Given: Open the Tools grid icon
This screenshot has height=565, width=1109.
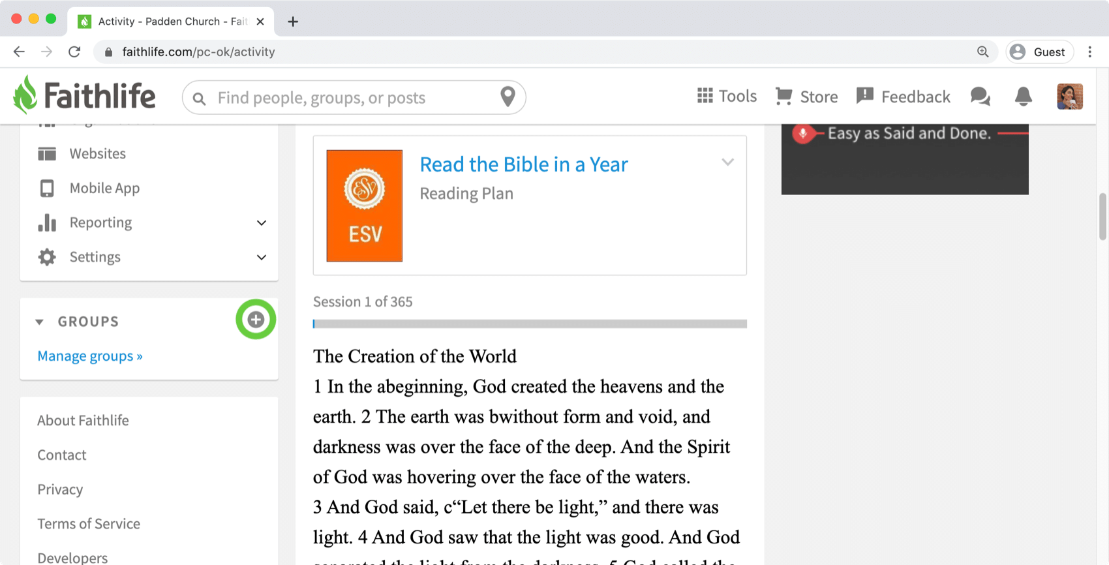Looking at the screenshot, I should click(x=705, y=96).
